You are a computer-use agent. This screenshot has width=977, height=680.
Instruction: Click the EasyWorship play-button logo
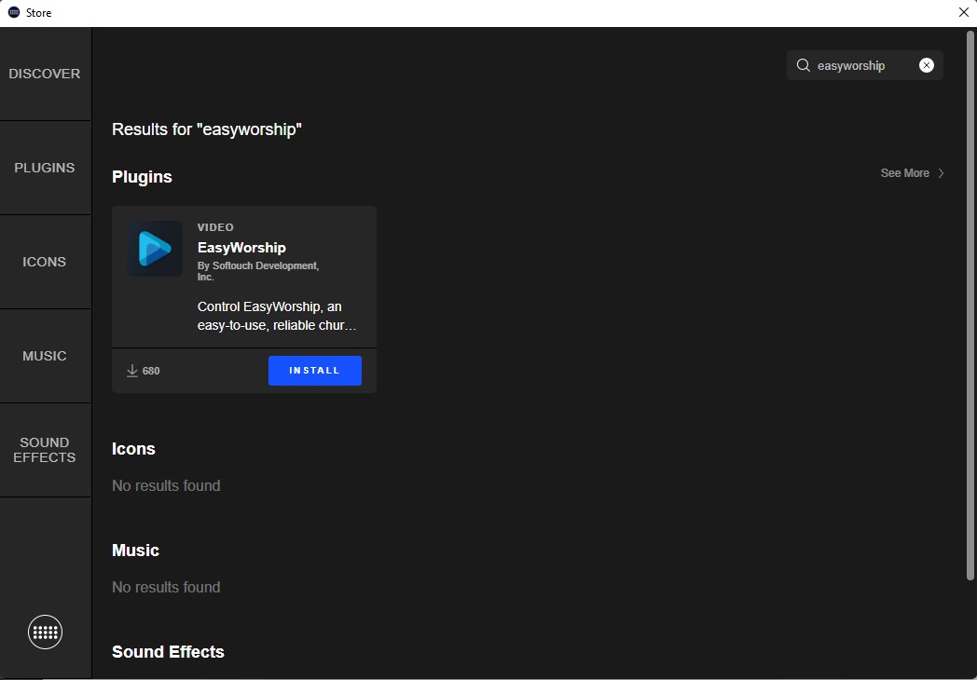(154, 249)
